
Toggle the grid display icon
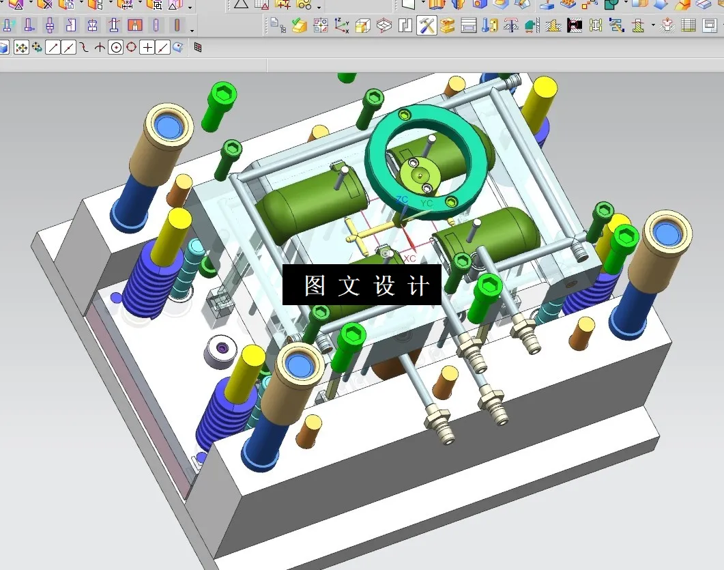197,48
